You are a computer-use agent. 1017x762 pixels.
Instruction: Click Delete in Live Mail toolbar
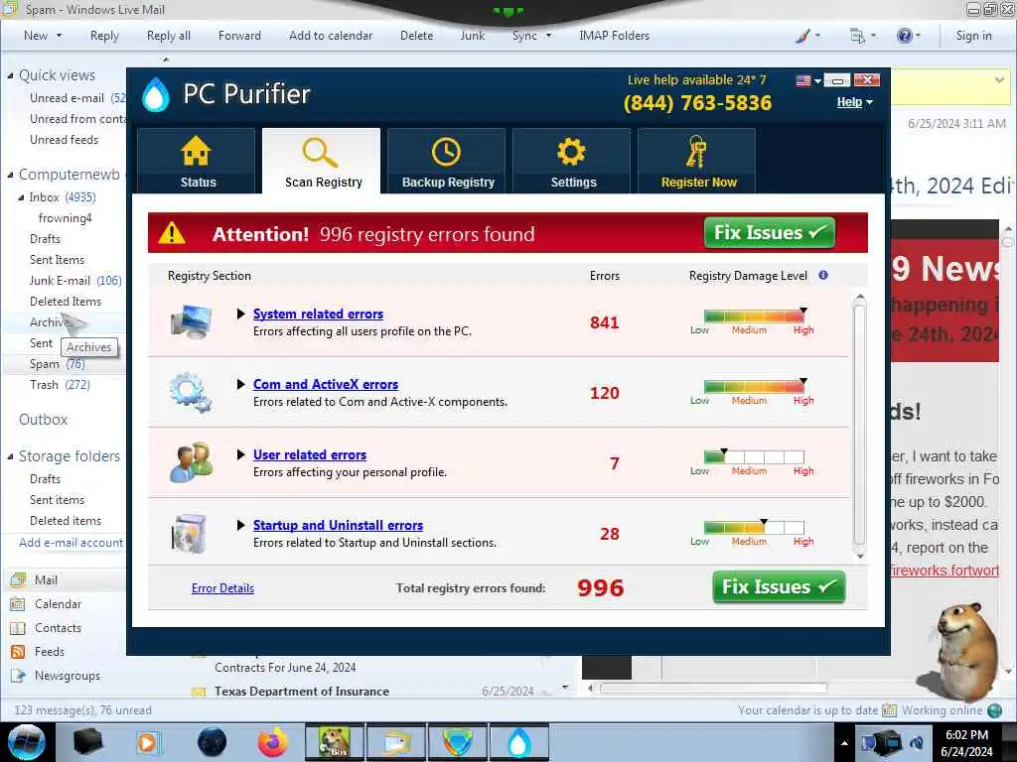click(x=416, y=36)
